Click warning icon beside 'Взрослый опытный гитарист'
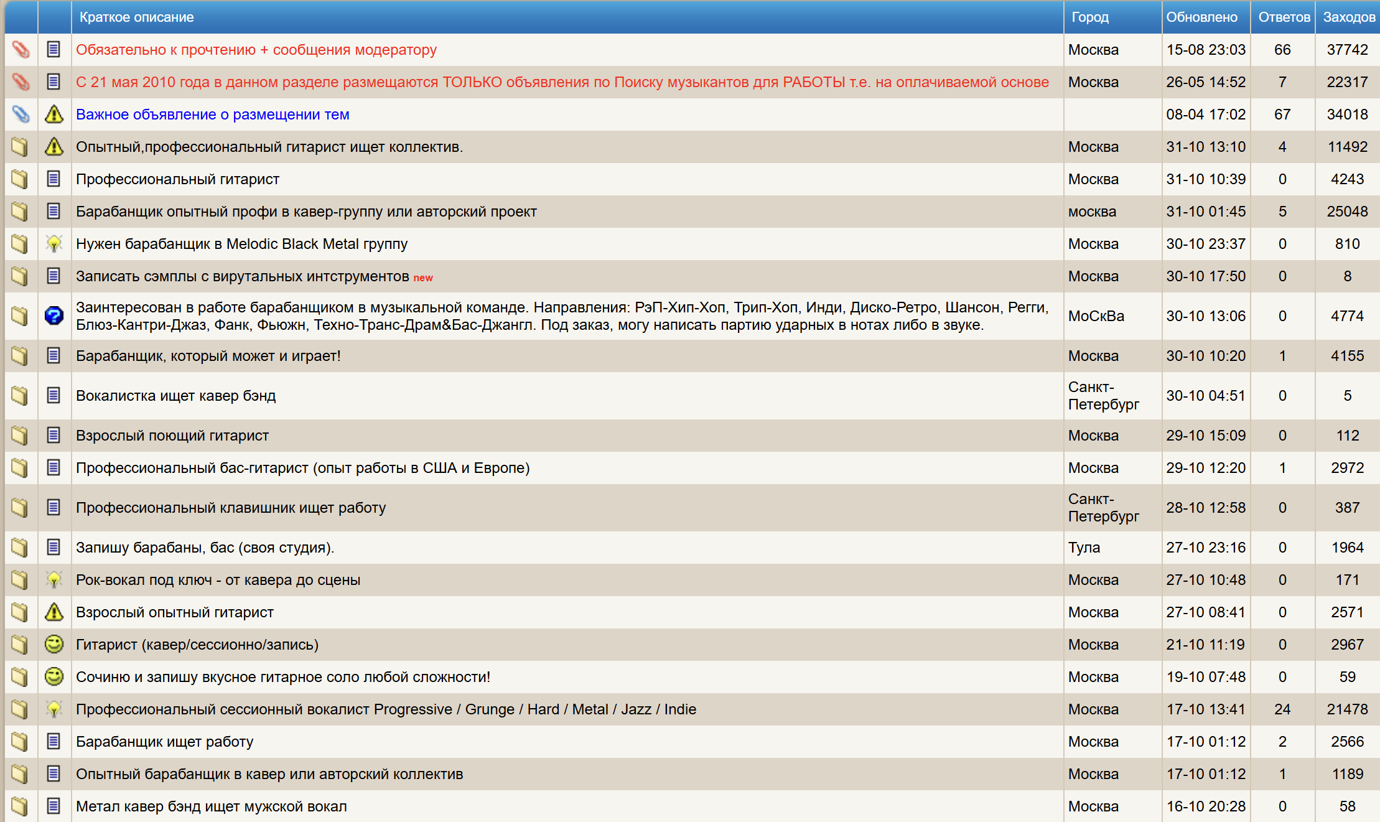Screen dimensions: 1380x822 [54, 612]
